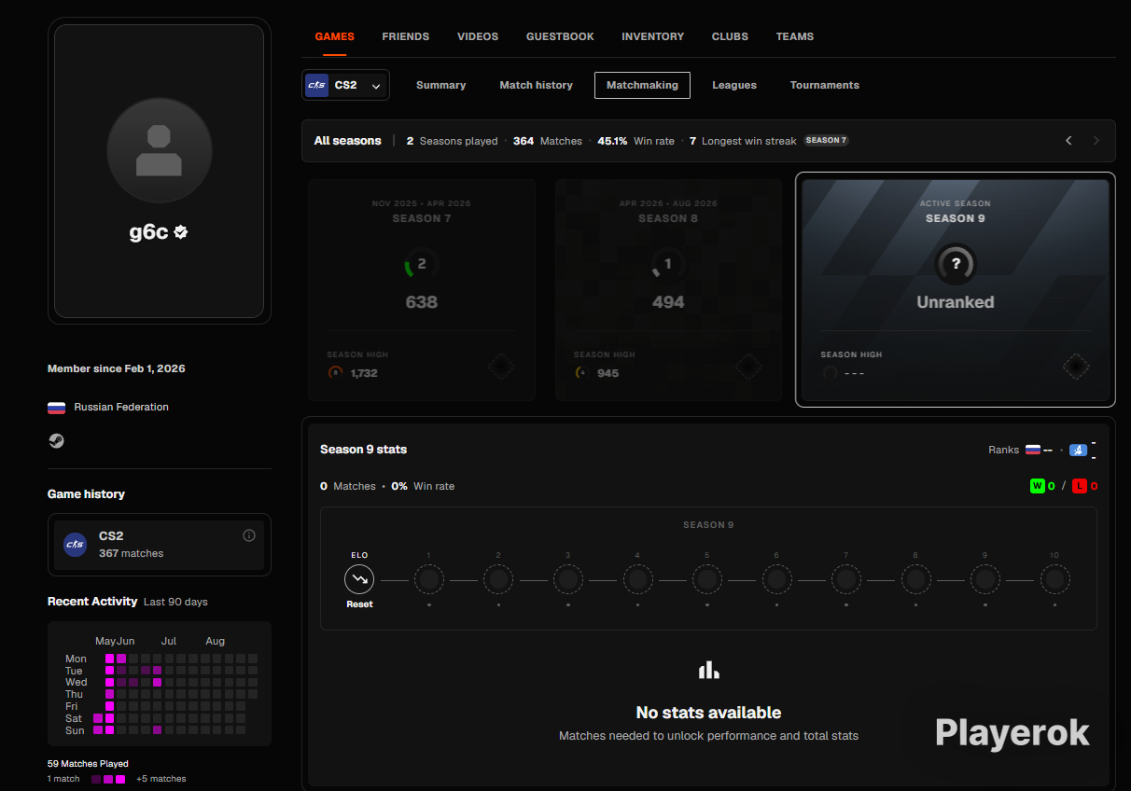Click the CS2 logo in Game history
The image size is (1131, 791).
click(75, 545)
